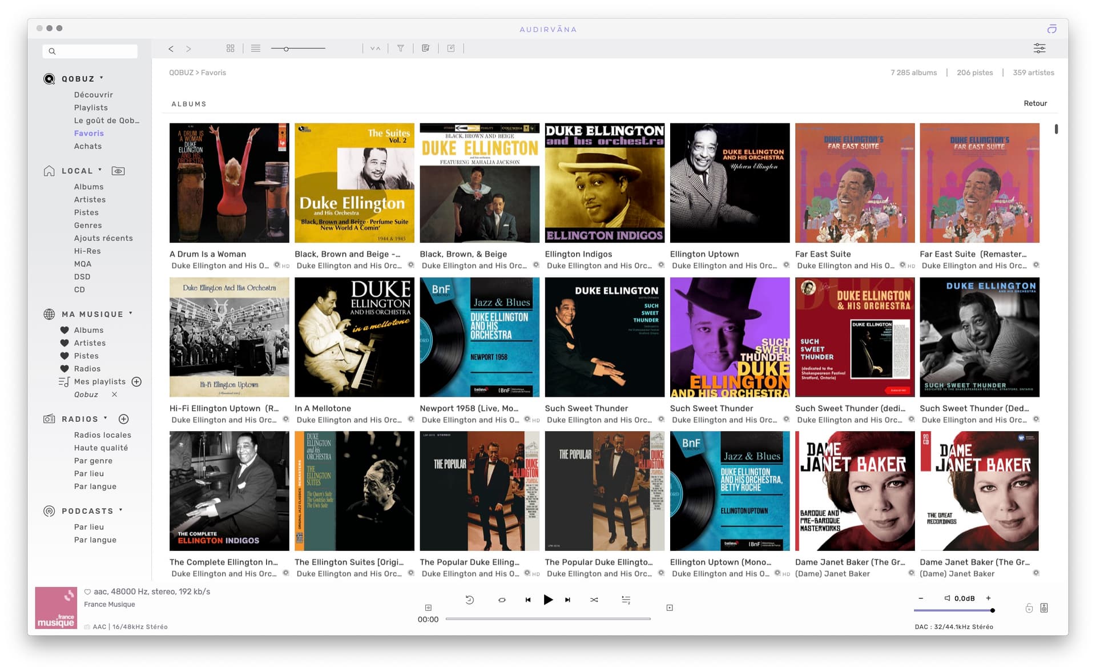Skip to previous track
The image size is (1096, 672).
click(528, 599)
